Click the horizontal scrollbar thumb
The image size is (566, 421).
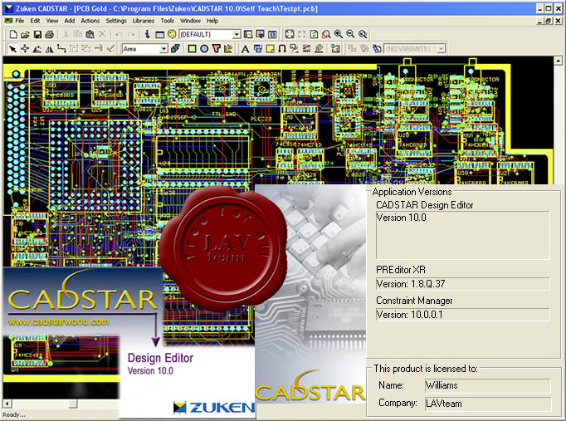coord(73,404)
